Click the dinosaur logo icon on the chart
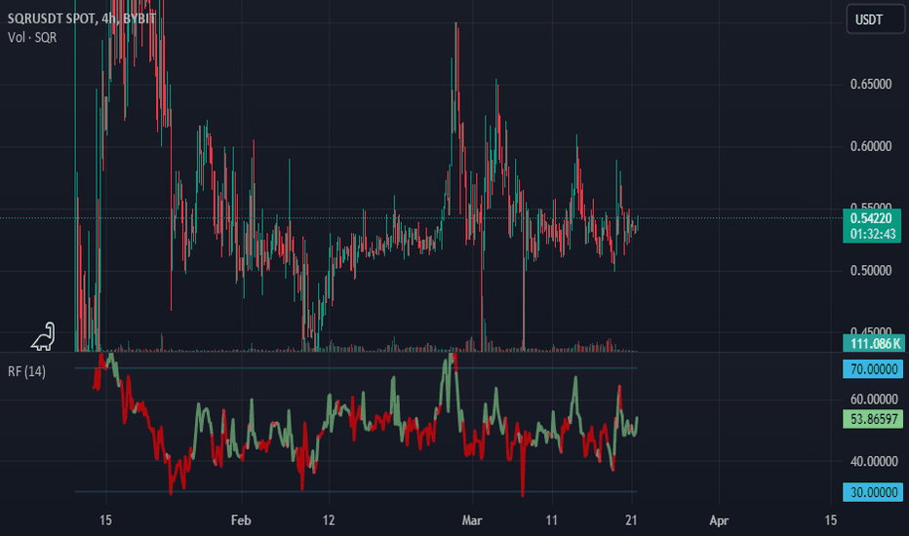Screen dimensions: 909x536 click(43, 337)
